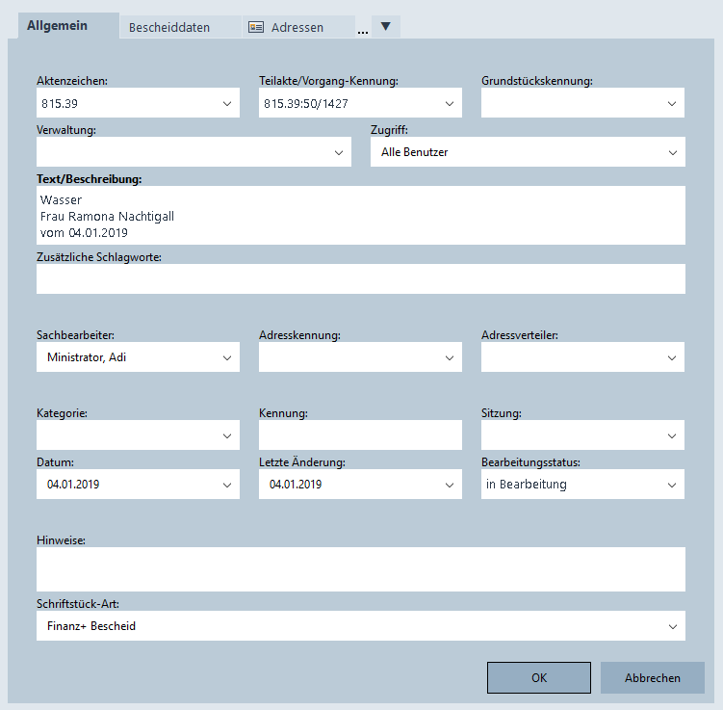Confirm the dialog with OK

click(538, 678)
